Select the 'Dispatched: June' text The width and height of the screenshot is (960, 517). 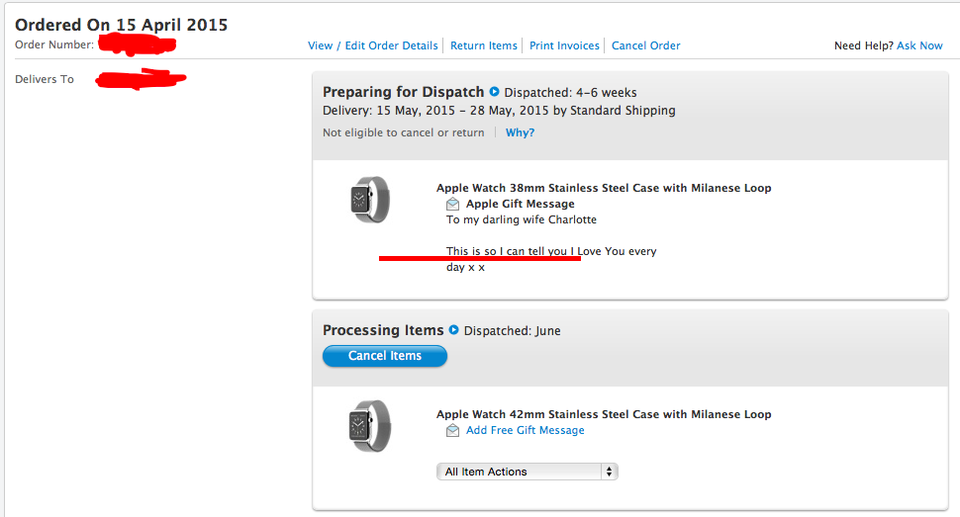tap(512, 331)
